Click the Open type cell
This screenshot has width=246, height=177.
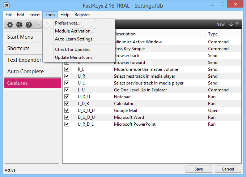click(213, 111)
